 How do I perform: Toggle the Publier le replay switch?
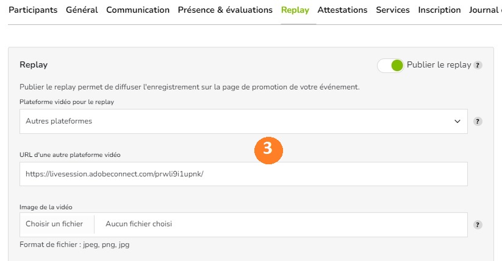(390, 66)
